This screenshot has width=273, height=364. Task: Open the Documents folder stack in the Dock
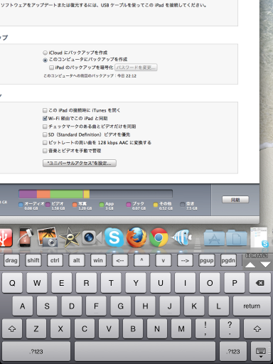(236, 237)
